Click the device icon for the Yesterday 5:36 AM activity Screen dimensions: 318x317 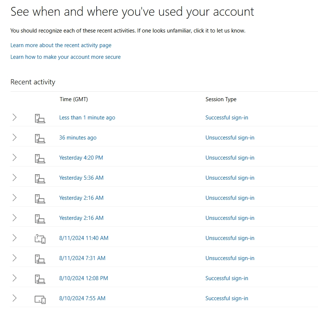coord(40,178)
